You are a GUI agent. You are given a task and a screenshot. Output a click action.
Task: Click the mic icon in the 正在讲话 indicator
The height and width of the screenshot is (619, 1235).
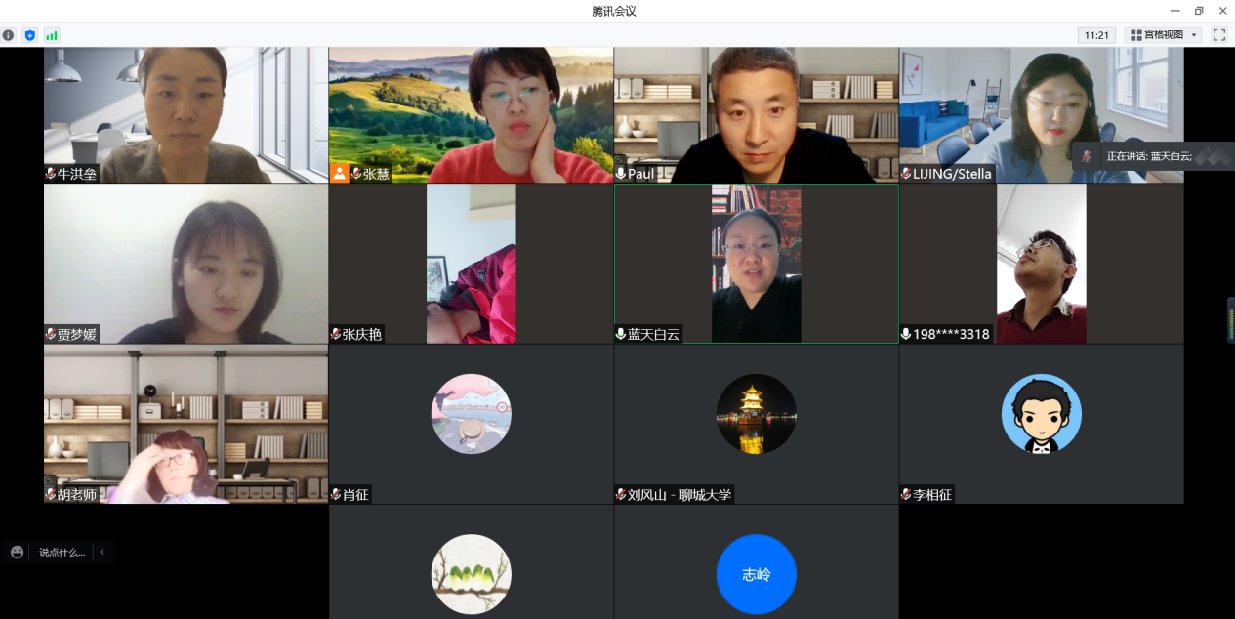click(x=1087, y=156)
